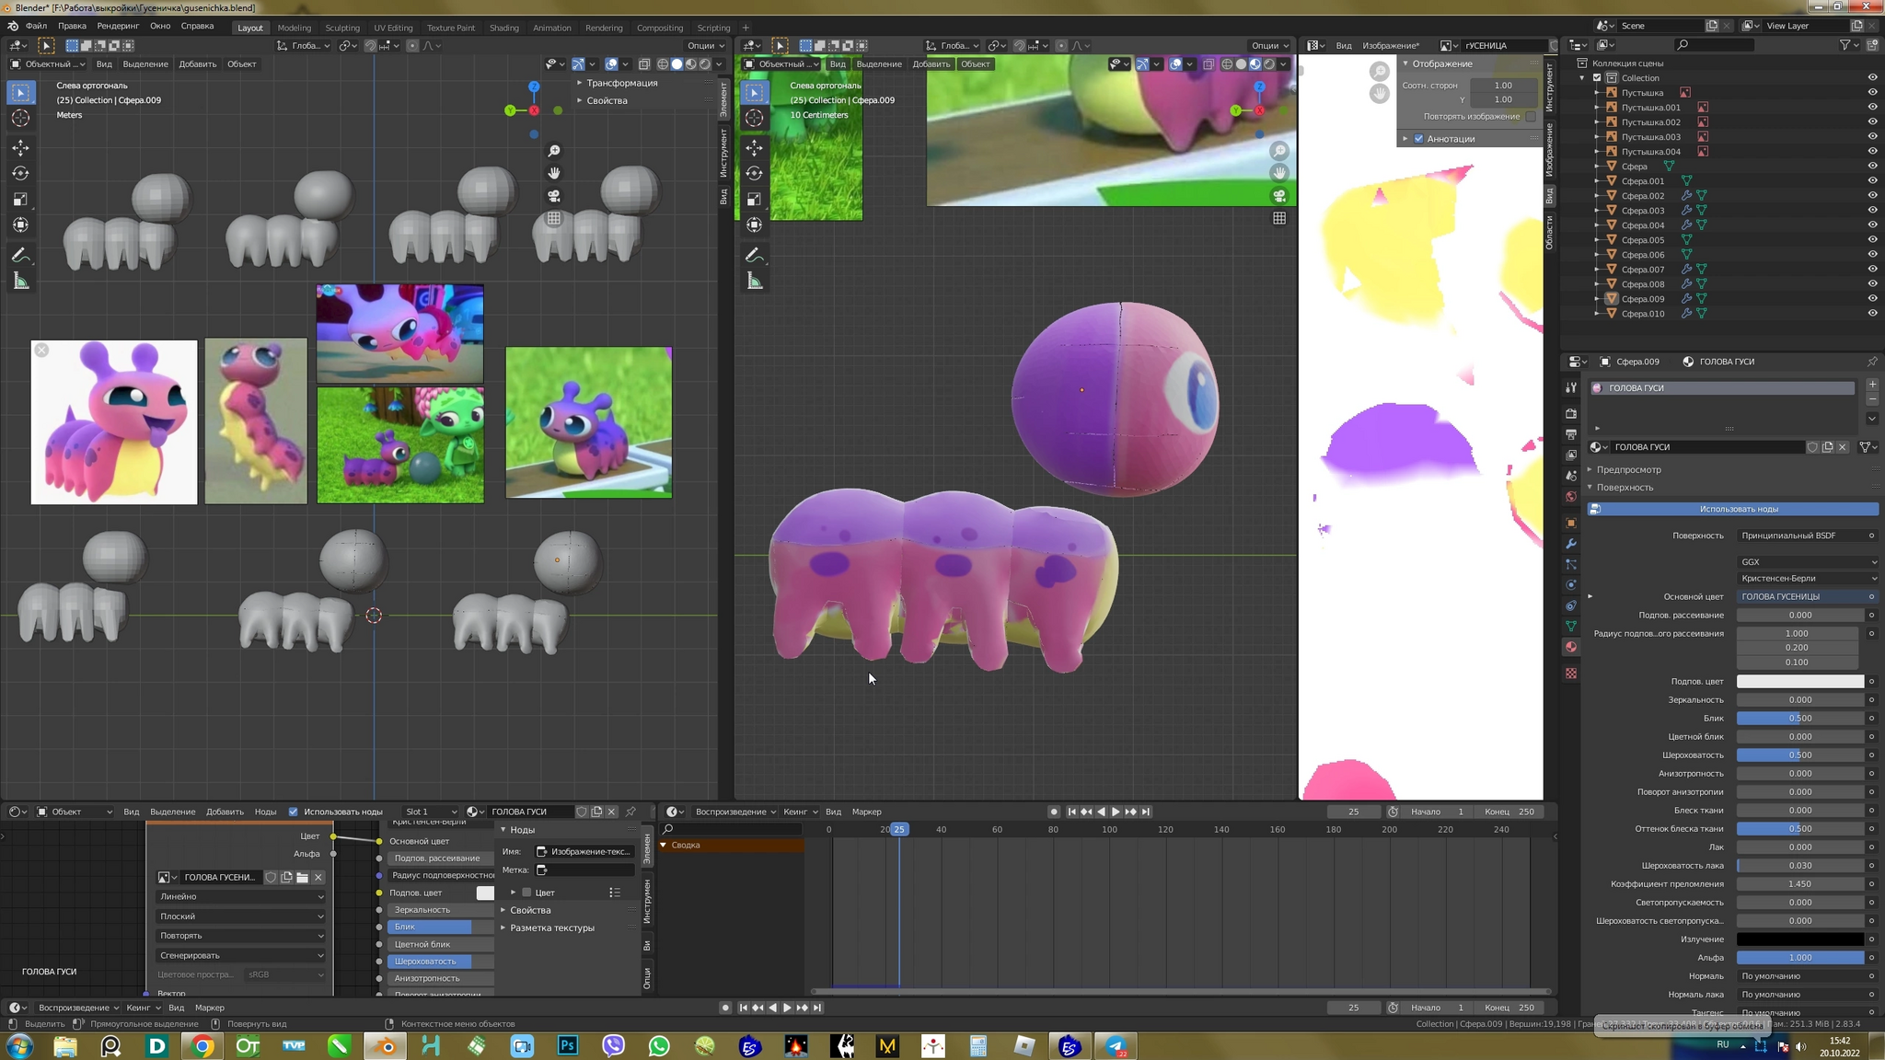Open World properties tab
Screen dimensions: 1885x1060
(x=1571, y=497)
